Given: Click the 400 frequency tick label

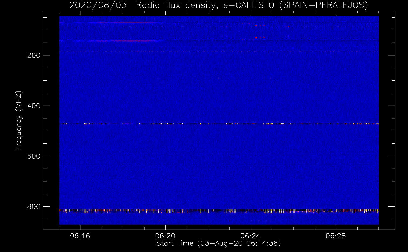Looking at the screenshot, I should [x=34, y=106].
